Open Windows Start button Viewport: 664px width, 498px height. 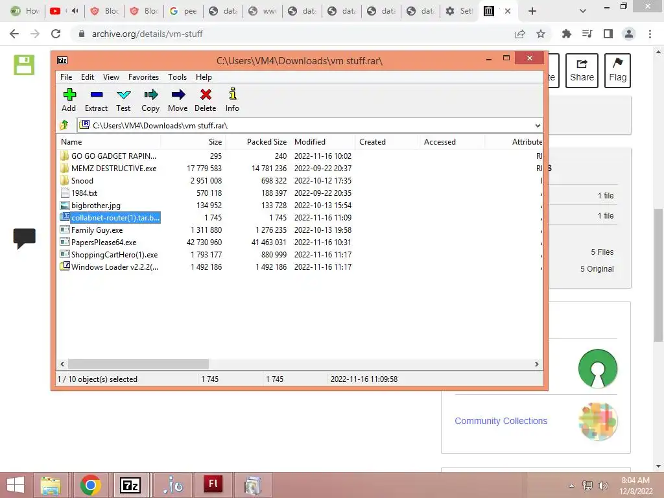tap(16, 485)
